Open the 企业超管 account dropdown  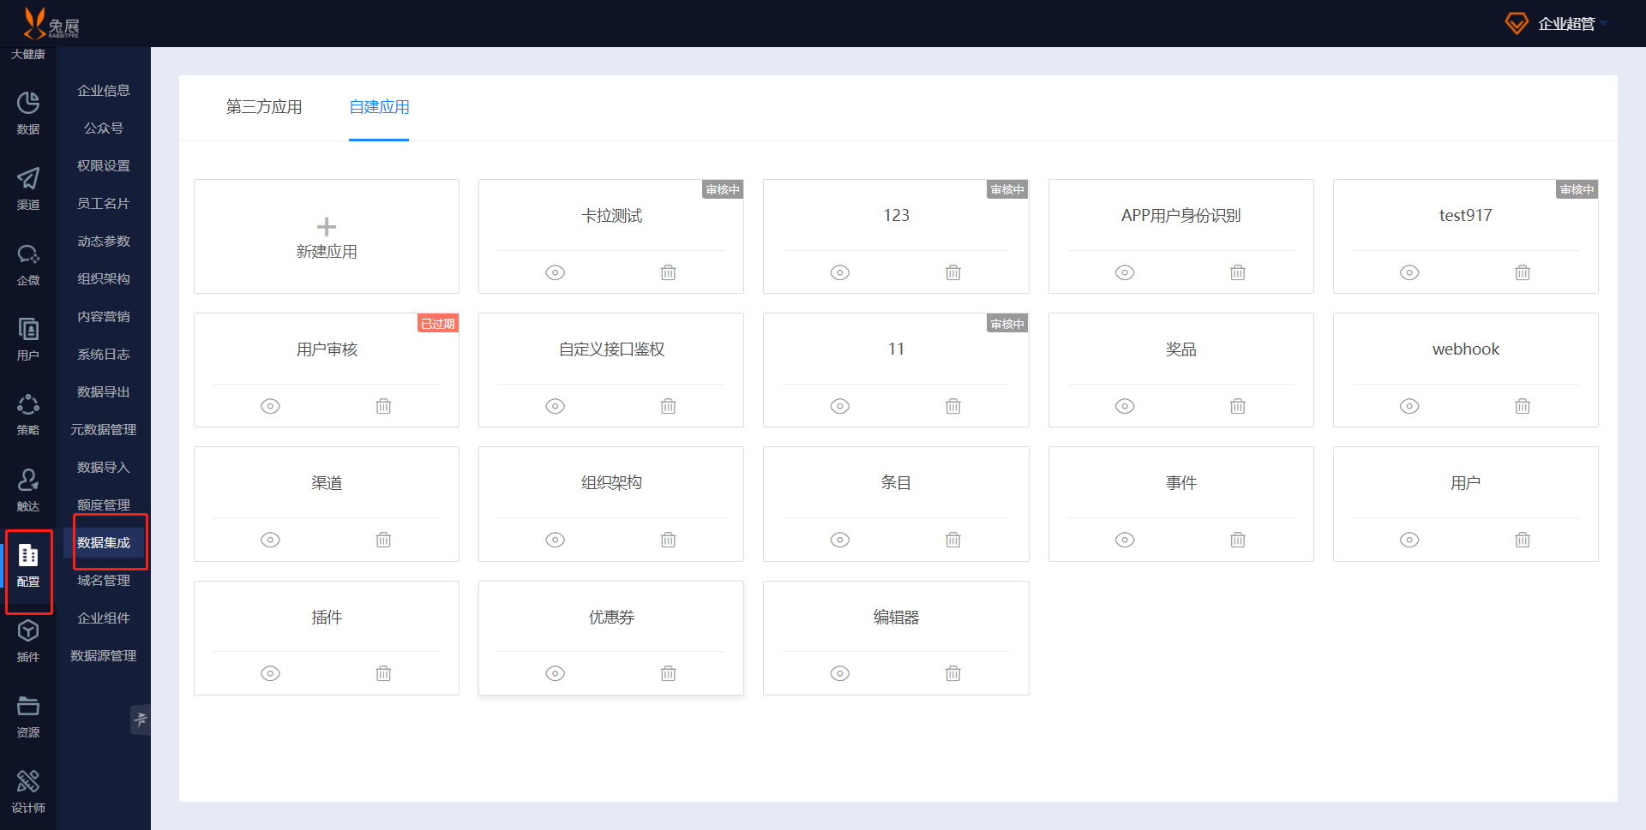[x=1557, y=23]
